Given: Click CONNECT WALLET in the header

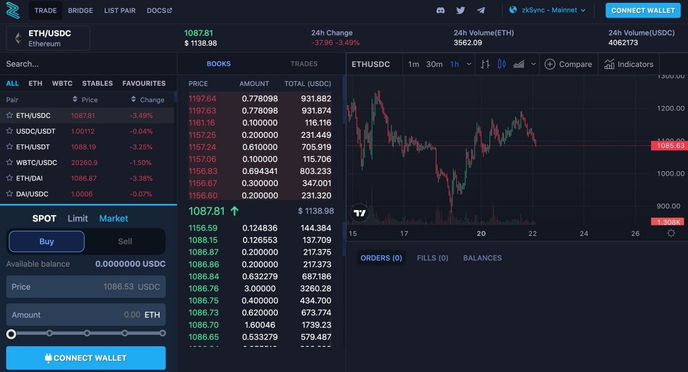Looking at the screenshot, I should tap(643, 10).
